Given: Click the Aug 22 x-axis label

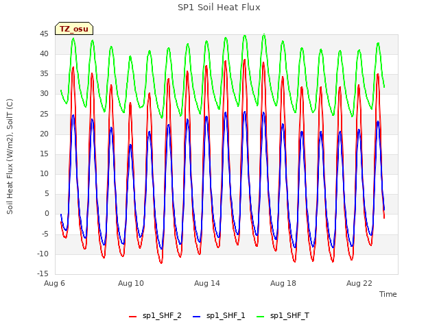Looking at the screenshot, I should pyautogui.click(x=359, y=283).
